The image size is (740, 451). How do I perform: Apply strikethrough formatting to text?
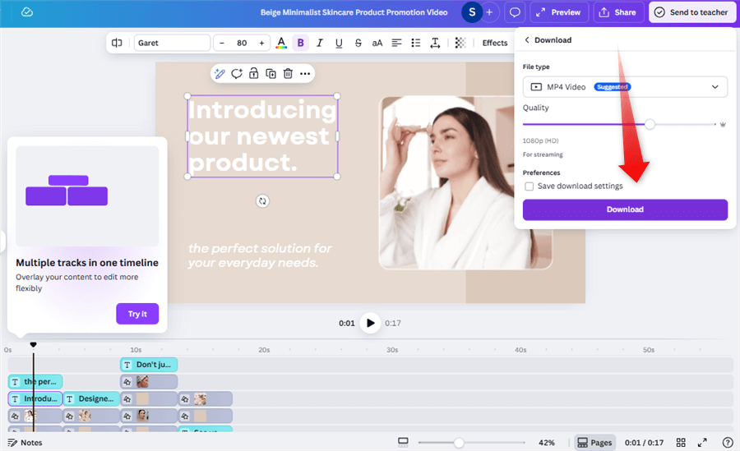pyautogui.click(x=358, y=43)
